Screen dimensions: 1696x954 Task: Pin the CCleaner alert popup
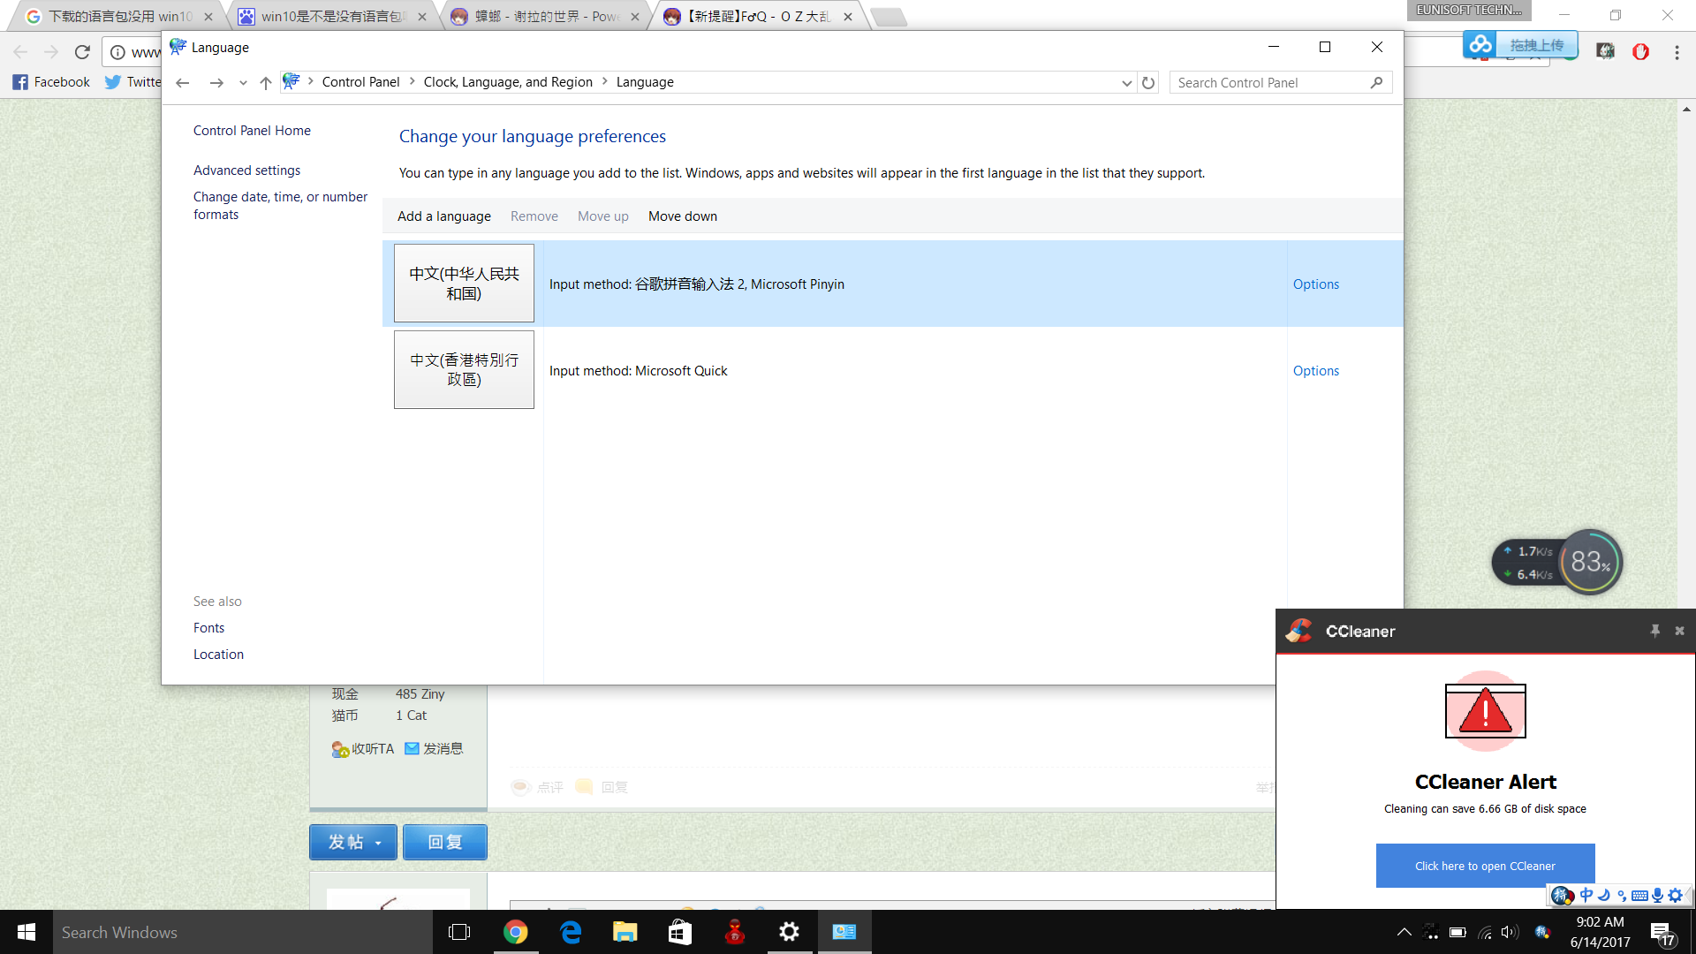[1654, 631]
